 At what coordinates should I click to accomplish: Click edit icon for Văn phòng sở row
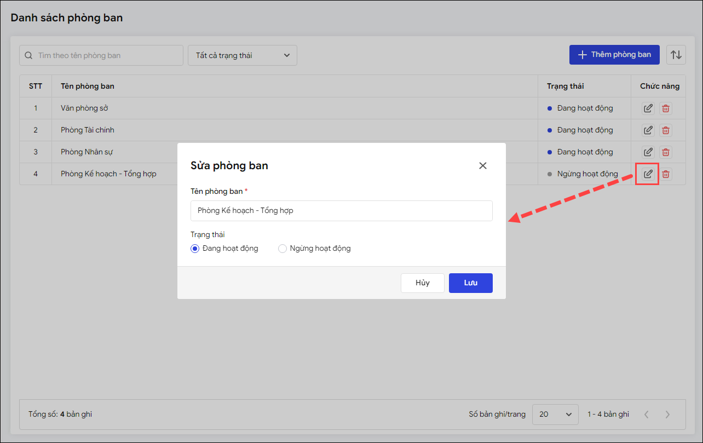click(648, 108)
